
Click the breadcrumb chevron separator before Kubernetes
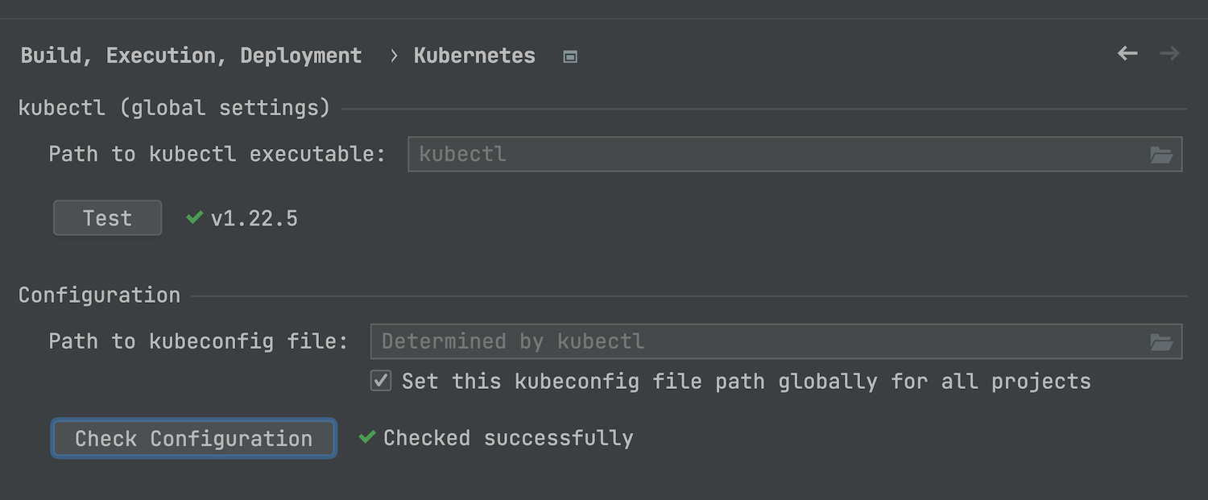coord(394,56)
